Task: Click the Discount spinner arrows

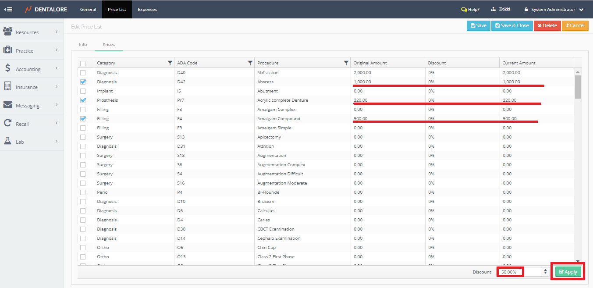Action: 545,272
